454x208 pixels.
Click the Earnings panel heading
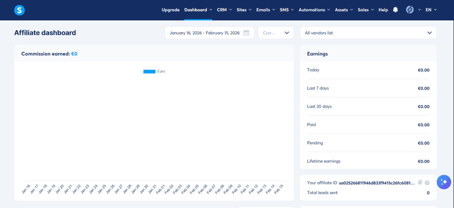pyautogui.click(x=317, y=54)
